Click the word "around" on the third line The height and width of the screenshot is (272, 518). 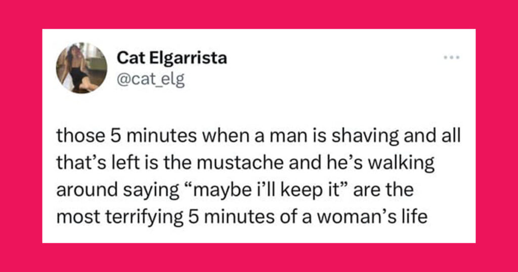tap(87, 190)
